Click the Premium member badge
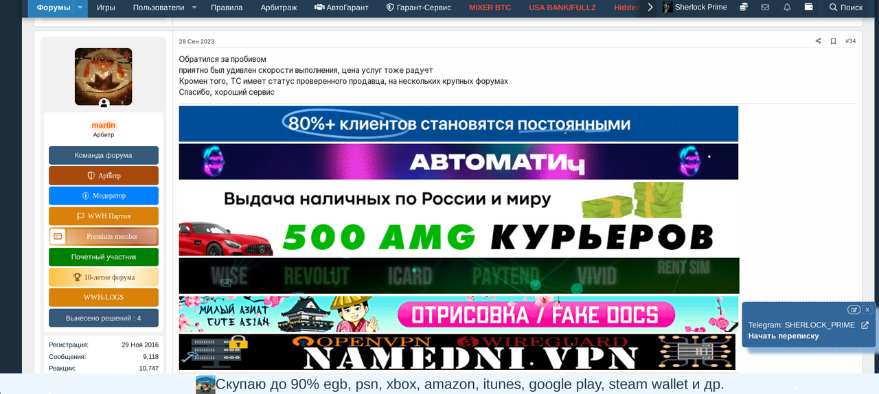879x394 pixels. (x=104, y=237)
